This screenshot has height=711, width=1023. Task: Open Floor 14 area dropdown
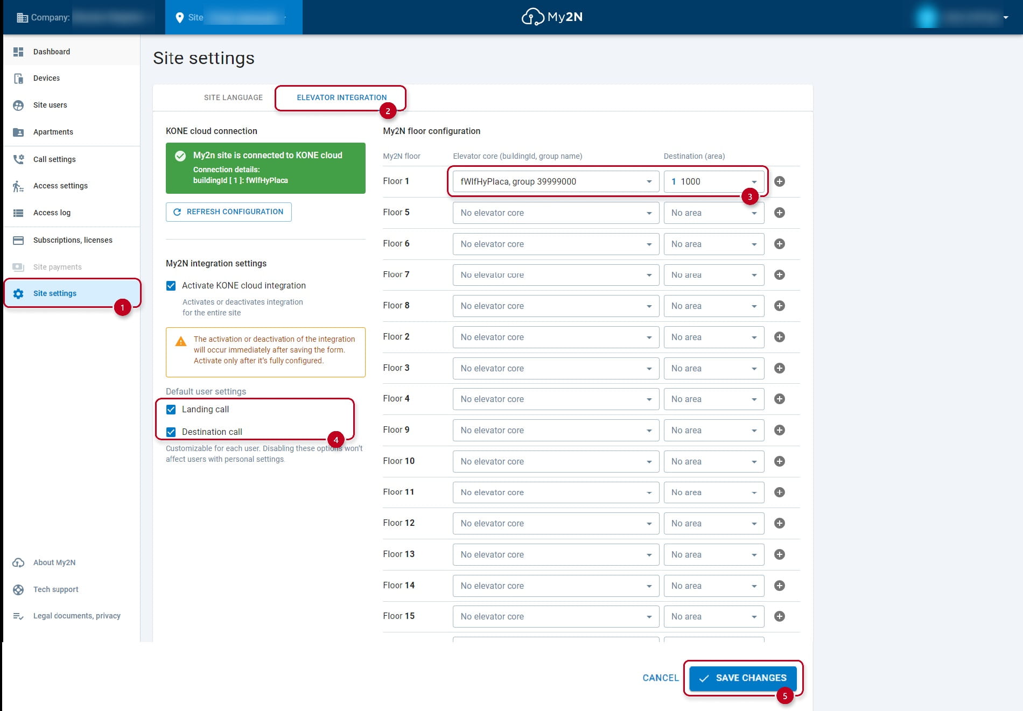coord(714,586)
